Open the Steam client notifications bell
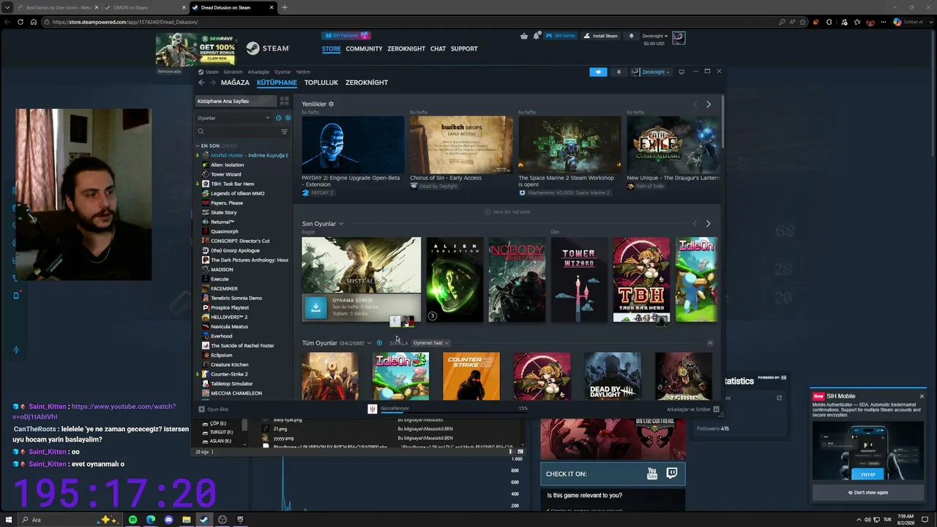 click(619, 72)
